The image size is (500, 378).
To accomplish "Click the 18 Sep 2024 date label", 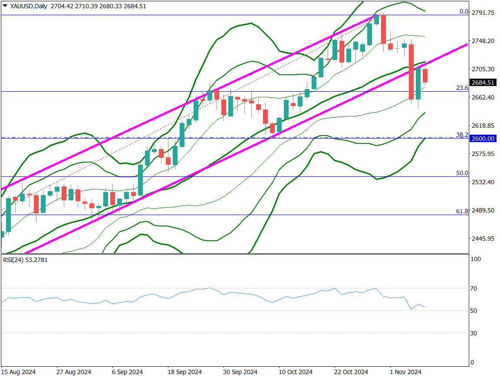I will click(x=185, y=372).
